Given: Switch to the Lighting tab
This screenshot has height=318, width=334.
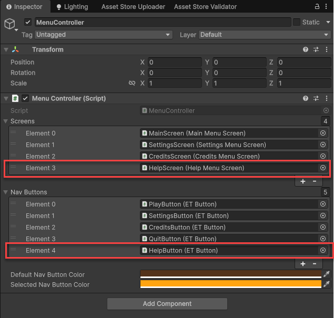Looking at the screenshot, I should 72,7.
